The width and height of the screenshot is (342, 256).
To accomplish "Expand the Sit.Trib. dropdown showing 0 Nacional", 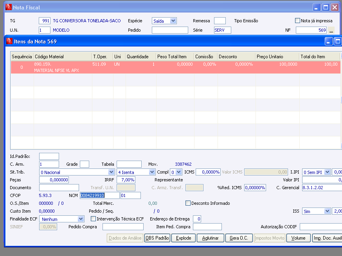I will click(111, 172).
